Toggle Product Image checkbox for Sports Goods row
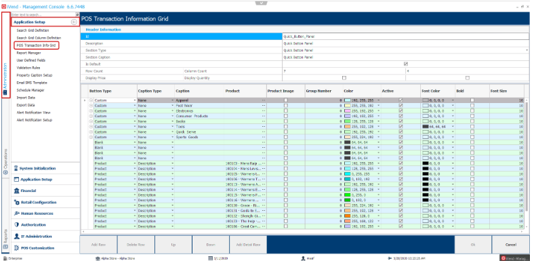 tap(286, 137)
